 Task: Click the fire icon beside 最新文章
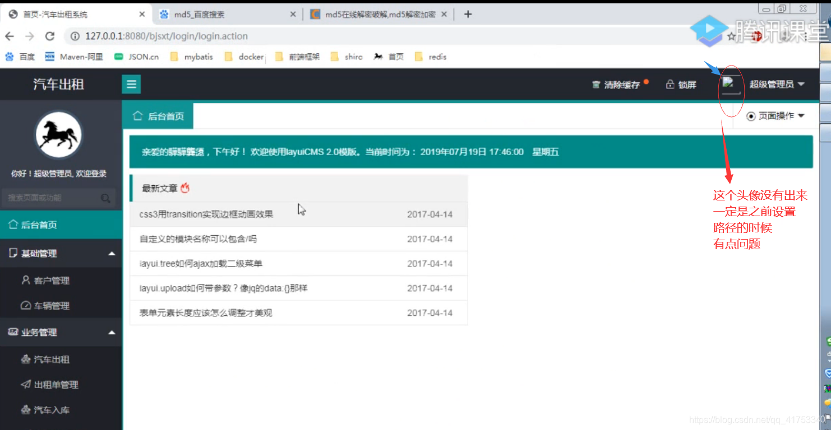(x=185, y=188)
